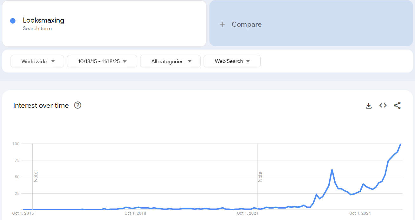Open the All categories dropdown
415x220 pixels.
click(170, 61)
